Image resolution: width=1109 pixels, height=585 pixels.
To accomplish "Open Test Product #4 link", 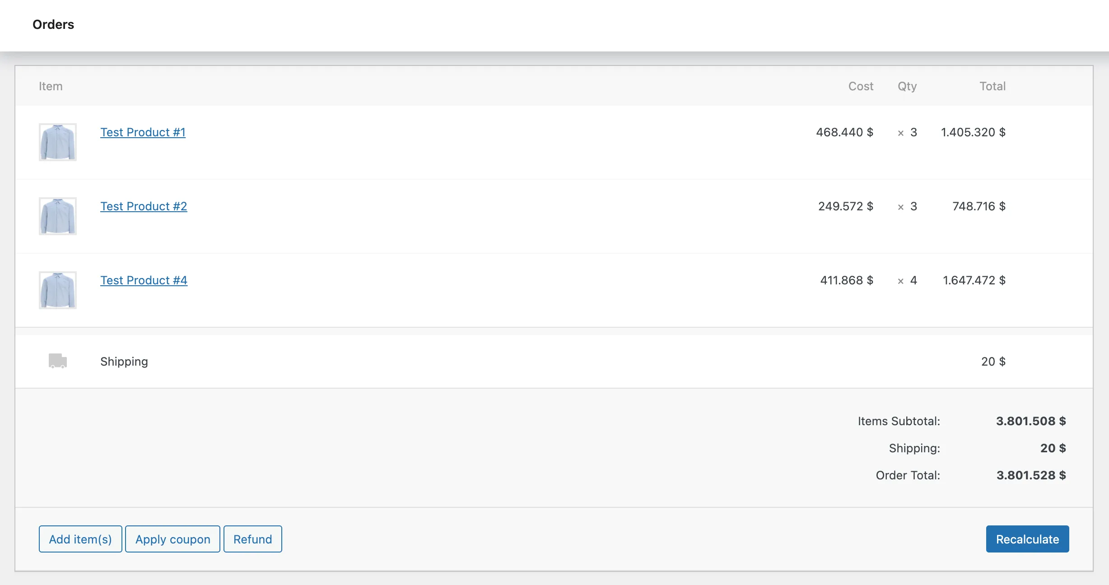I will (x=144, y=280).
